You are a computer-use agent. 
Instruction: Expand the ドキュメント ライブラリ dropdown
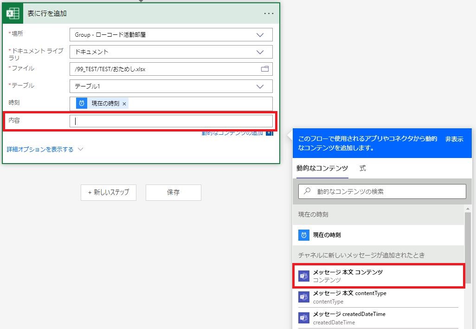260,52
